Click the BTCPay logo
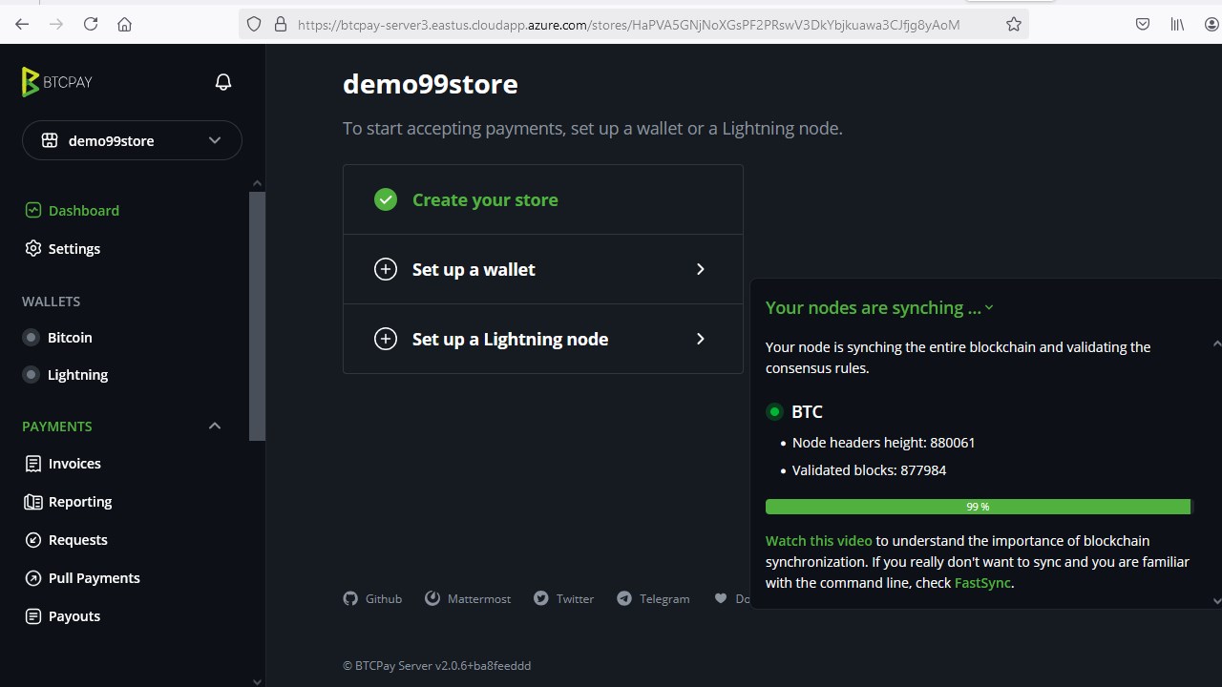Screen dimensions: 1222x687 tap(57, 82)
